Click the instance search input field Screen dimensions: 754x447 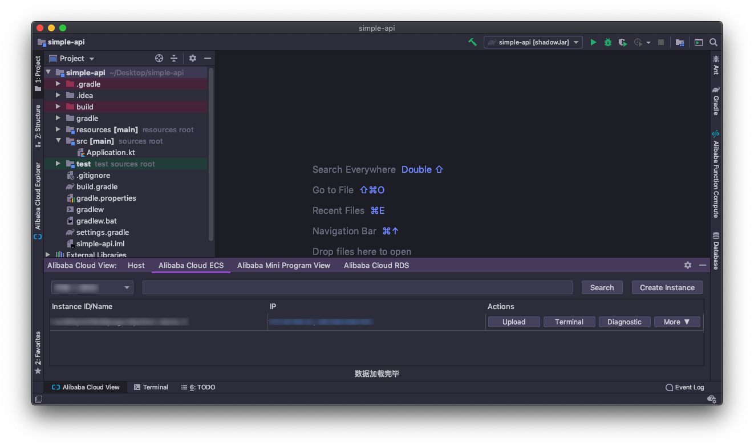(x=358, y=287)
